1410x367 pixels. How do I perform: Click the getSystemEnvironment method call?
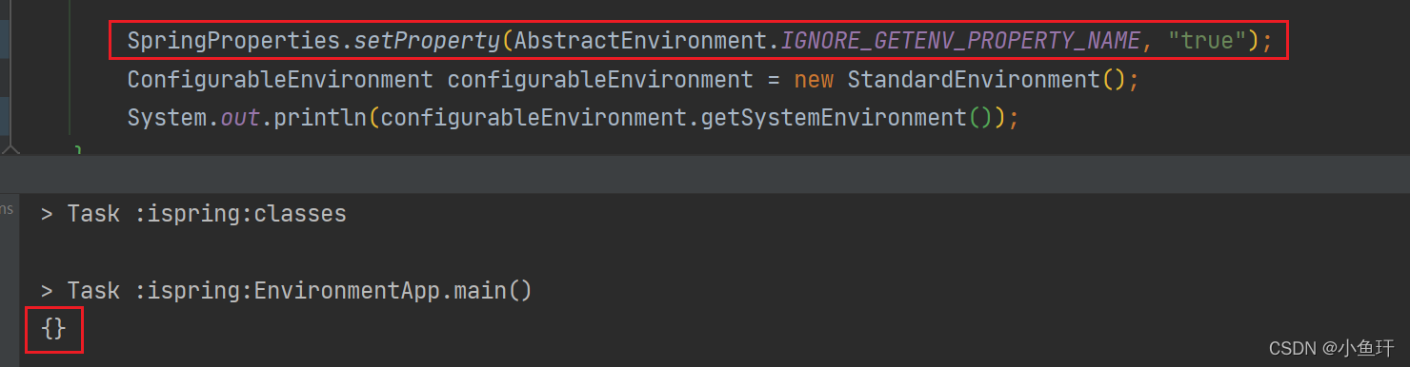[835, 119]
